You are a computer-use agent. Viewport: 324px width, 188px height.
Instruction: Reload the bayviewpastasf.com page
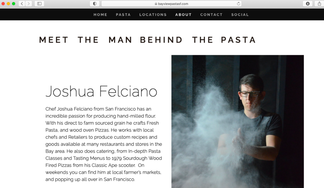tap(239, 4)
